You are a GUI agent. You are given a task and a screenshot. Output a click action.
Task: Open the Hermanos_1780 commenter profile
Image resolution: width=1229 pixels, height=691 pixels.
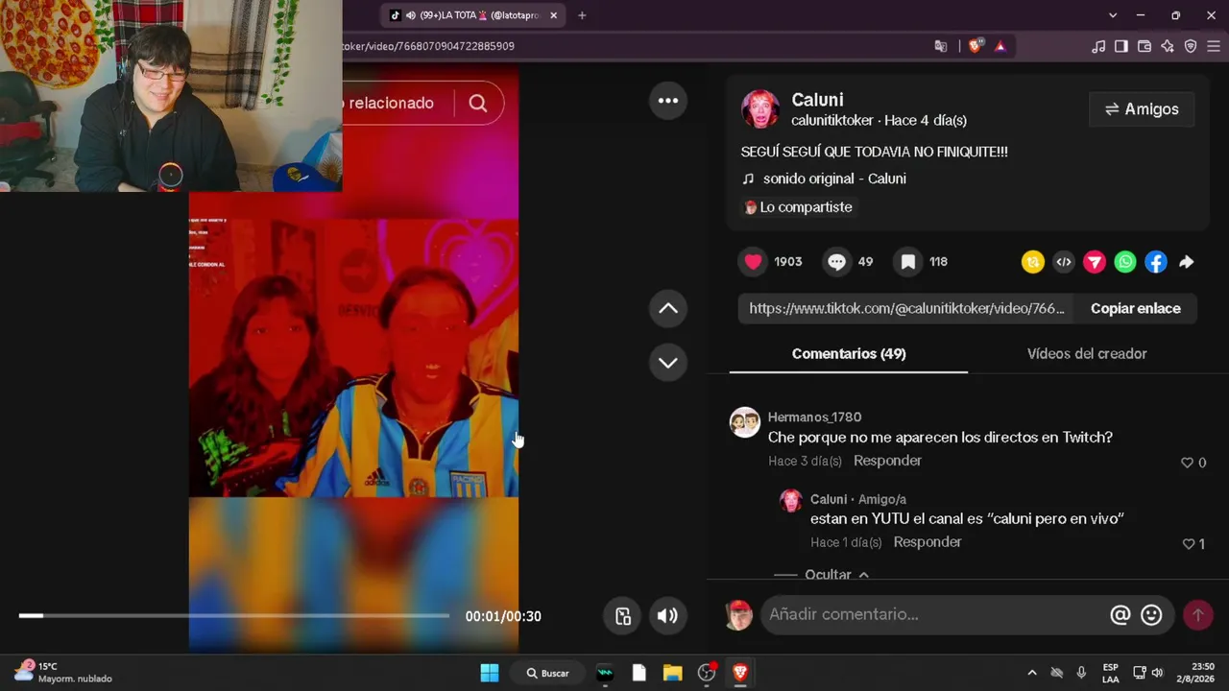click(x=814, y=417)
